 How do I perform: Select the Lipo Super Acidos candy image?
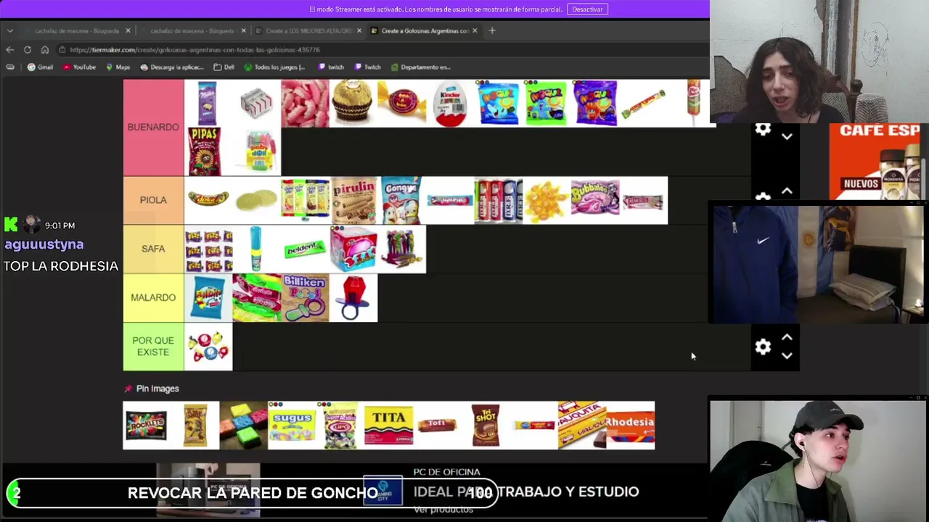(x=340, y=426)
